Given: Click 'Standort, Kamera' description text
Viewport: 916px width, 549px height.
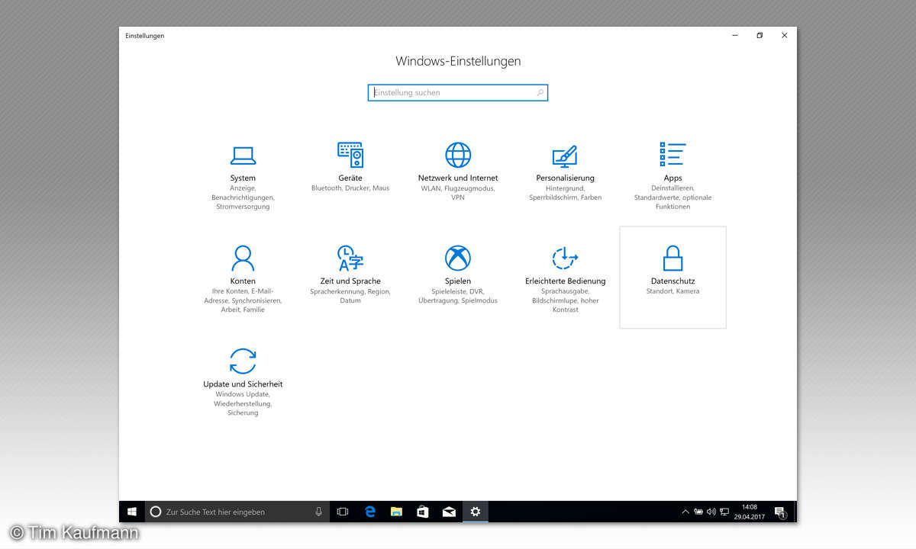Looking at the screenshot, I should coord(672,291).
